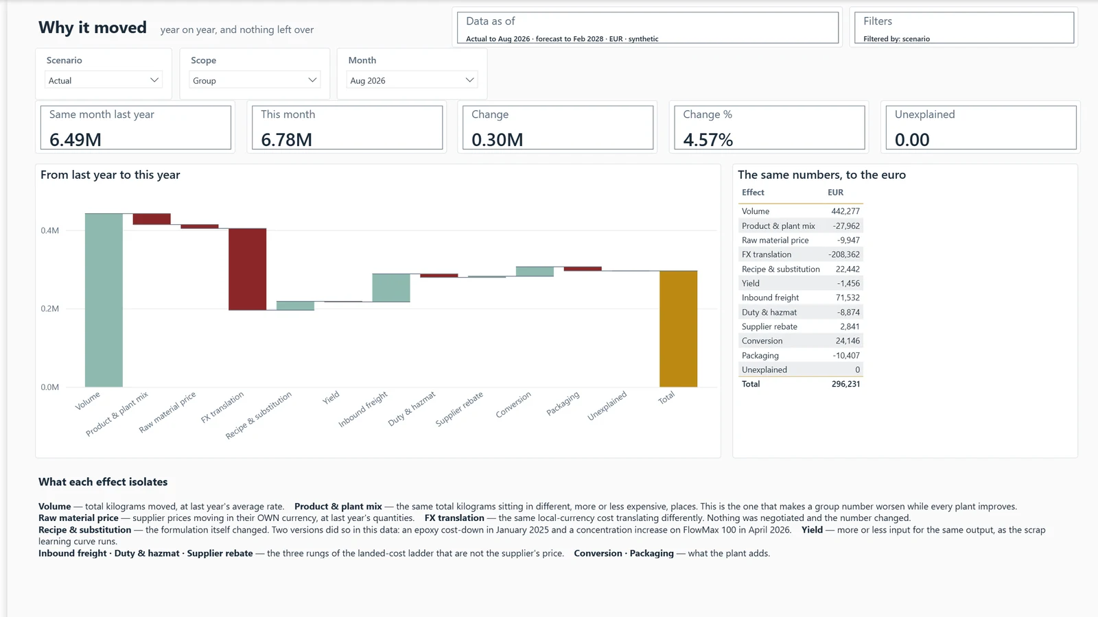Select the This month 6.78M card
This screenshot has width=1098, height=617.
tap(347, 128)
